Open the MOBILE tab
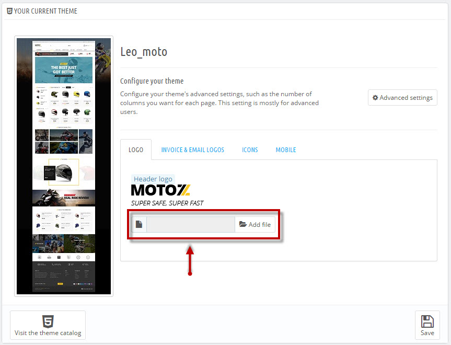451x345 pixels. tap(286, 149)
